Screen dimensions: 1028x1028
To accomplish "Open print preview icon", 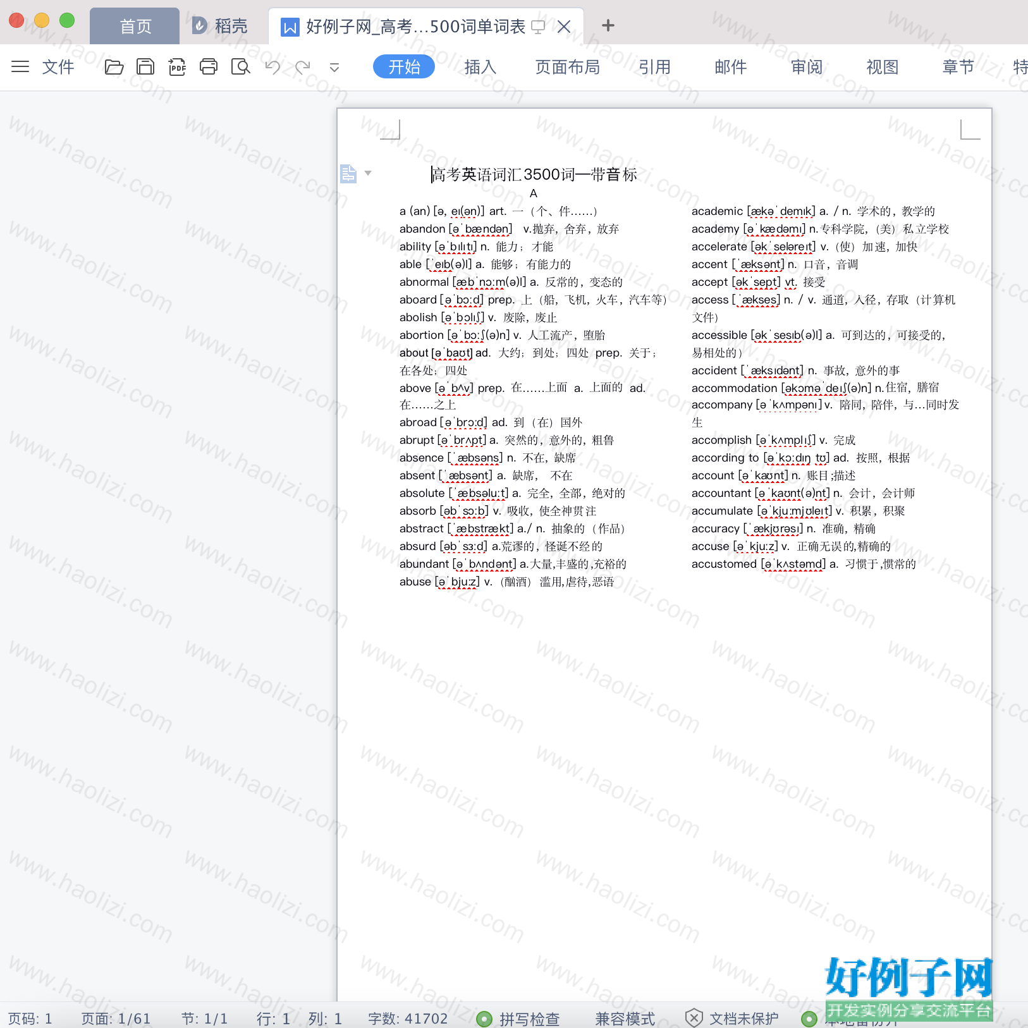I will tap(240, 66).
